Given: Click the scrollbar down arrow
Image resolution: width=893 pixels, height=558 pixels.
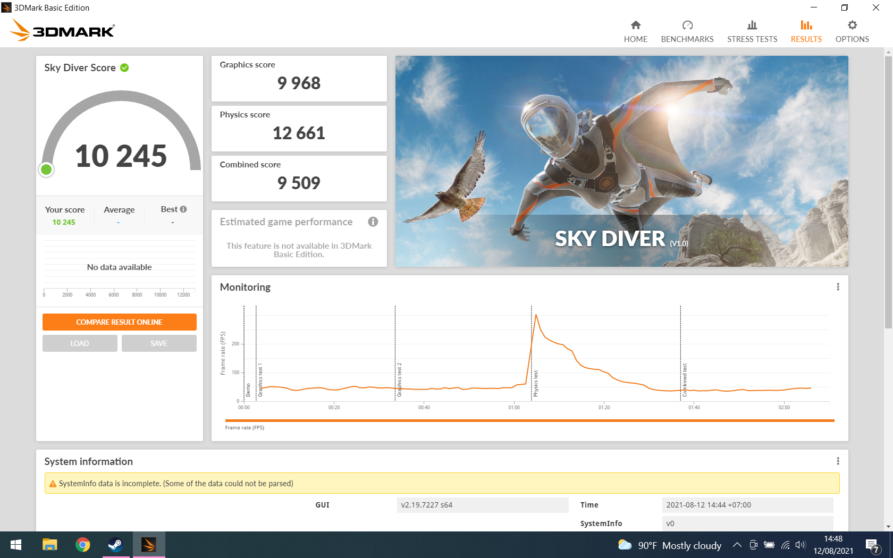Looking at the screenshot, I should coord(888,527).
